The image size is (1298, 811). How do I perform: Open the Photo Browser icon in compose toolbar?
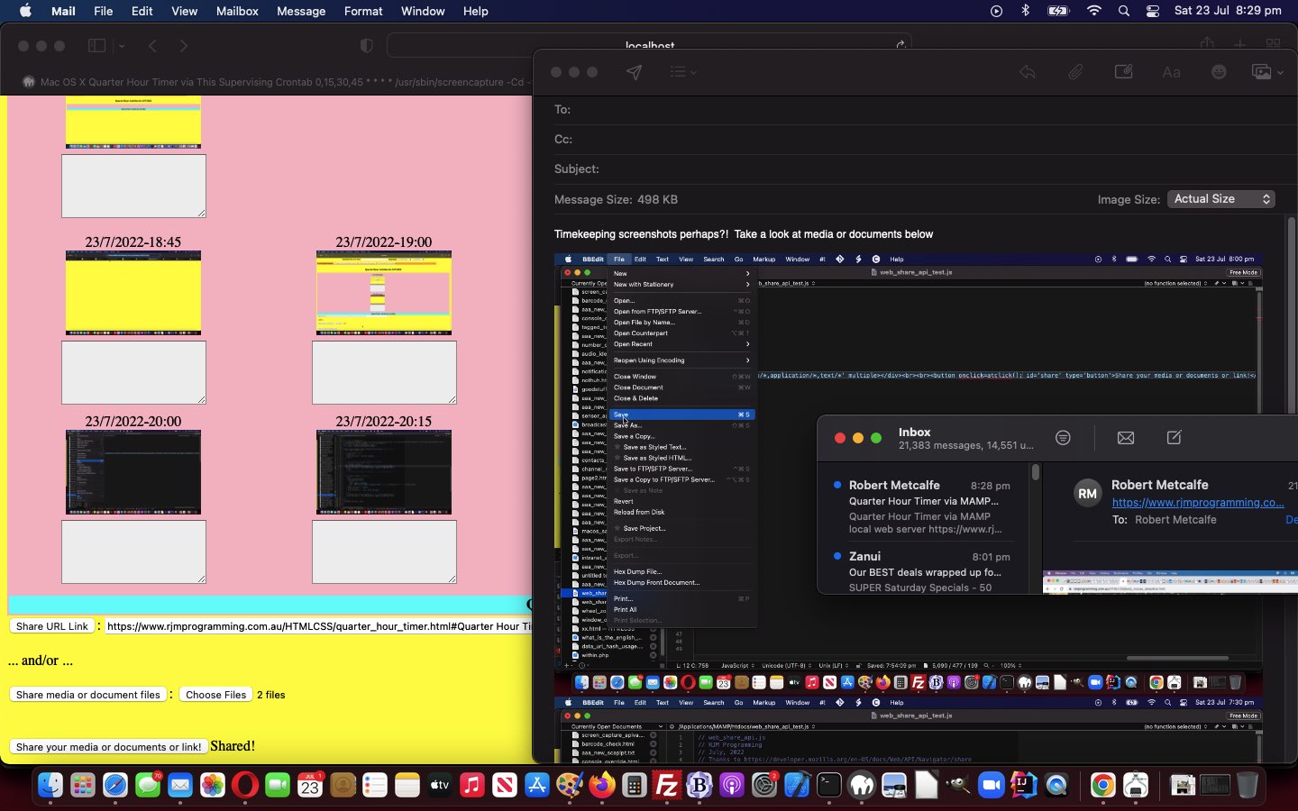(1261, 72)
